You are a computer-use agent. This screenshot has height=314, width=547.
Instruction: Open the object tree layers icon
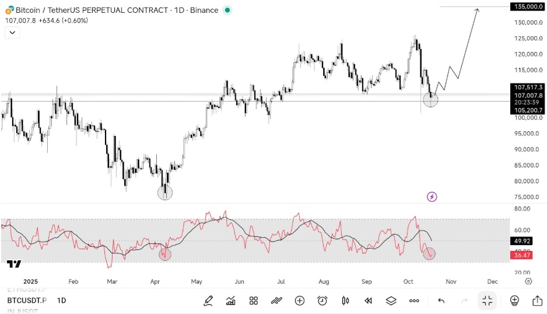[391, 301]
